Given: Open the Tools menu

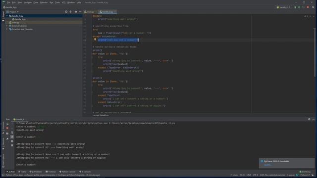Looking at the screenshot, I should coord(57,2).
